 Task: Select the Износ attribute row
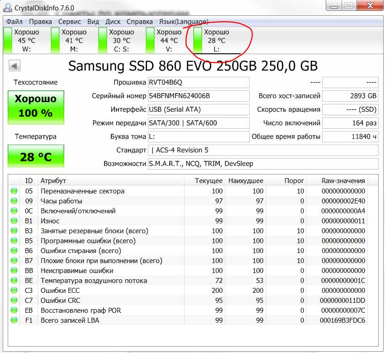tap(188, 221)
